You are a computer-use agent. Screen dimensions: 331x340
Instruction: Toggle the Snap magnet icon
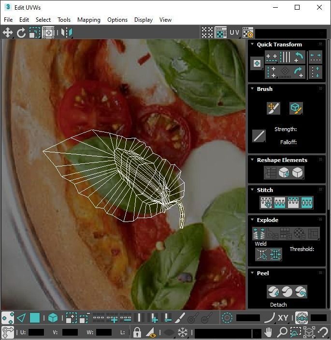[323, 332]
